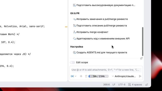162x91 pixels.
Task: Click the indent icon beside '4 spaces'
Action: coord(129,85)
